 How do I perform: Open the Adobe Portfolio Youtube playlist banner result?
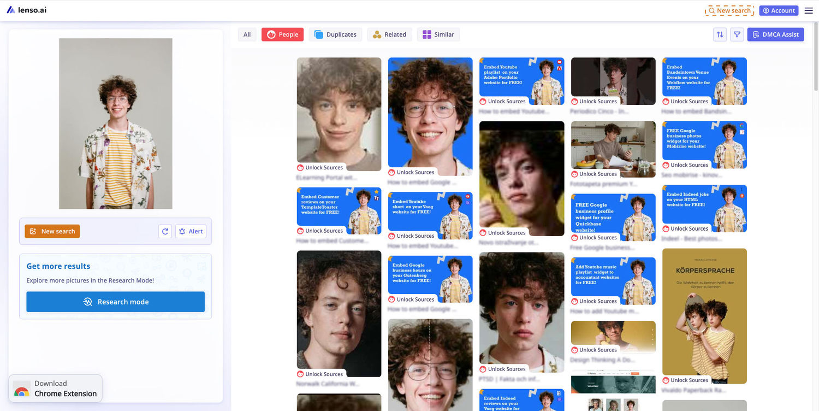coord(521,81)
